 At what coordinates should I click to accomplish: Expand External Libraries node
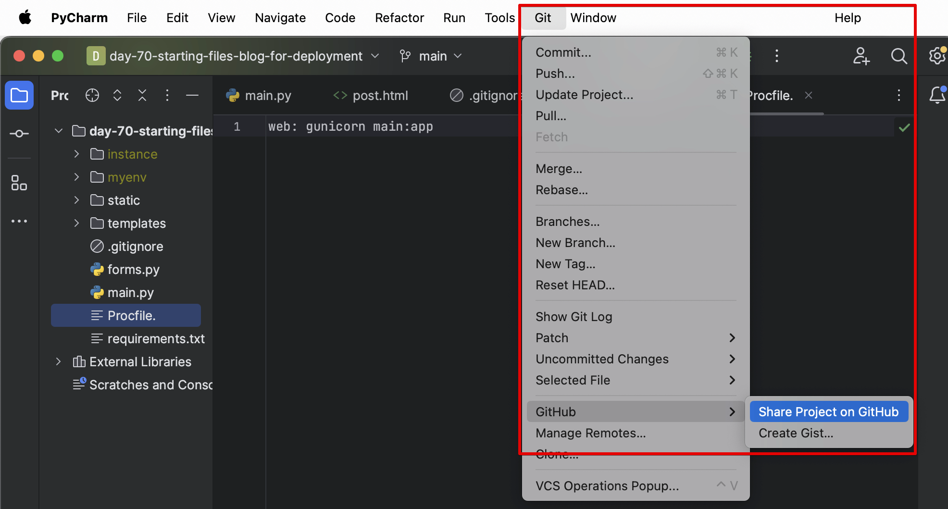(x=59, y=361)
